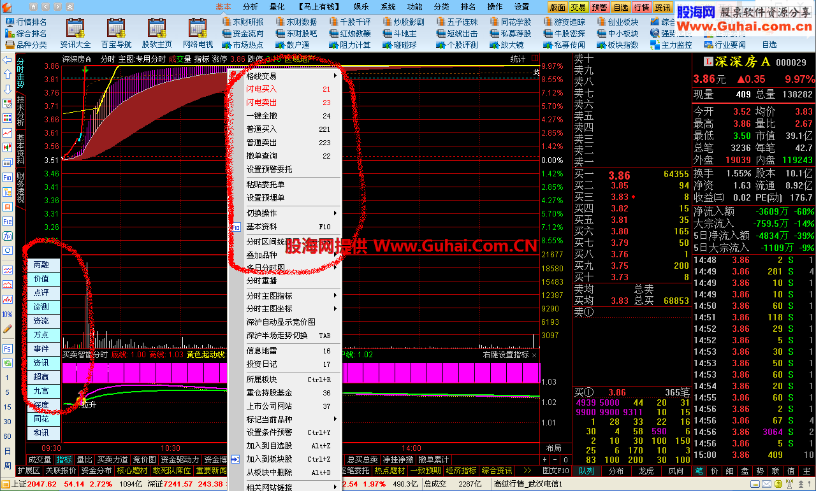Open 千股千评 tool

349,22
